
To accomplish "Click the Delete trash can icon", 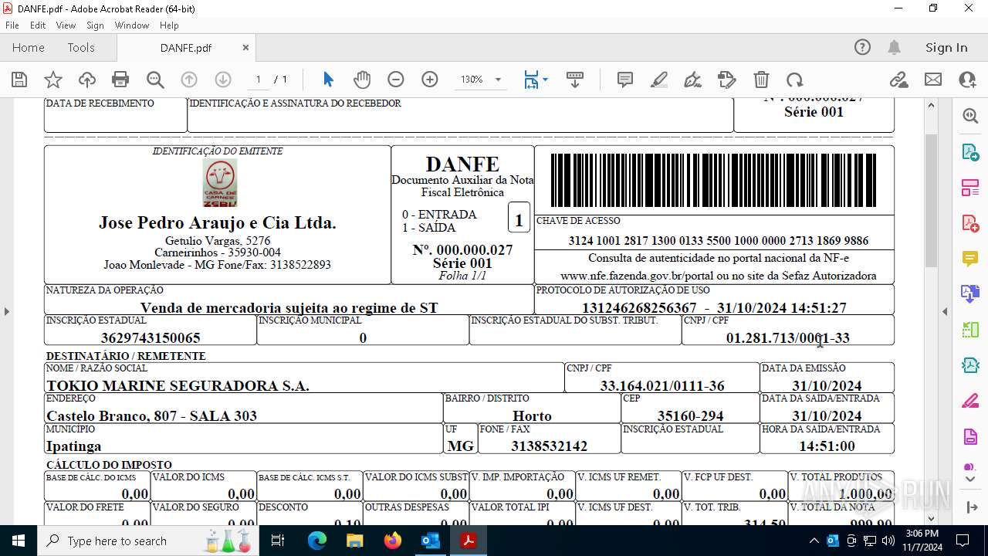I will pyautogui.click(x=761, y=80).
